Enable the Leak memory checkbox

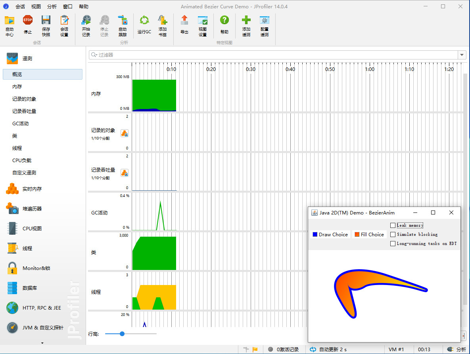coord(393,225)
